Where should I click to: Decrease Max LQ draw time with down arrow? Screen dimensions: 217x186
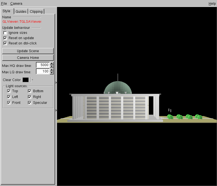52,73
